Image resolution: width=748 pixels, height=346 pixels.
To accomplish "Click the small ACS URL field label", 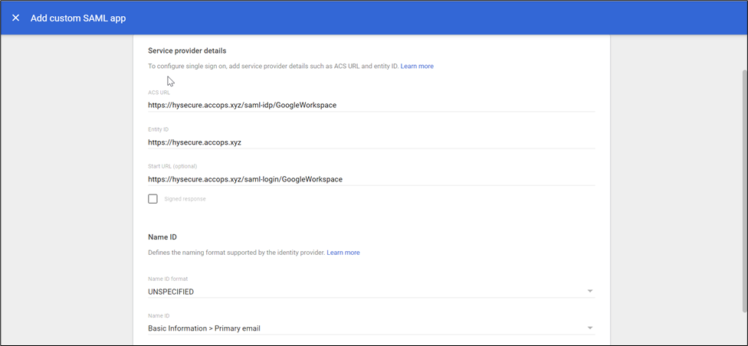I will click(x=159, y=92).
